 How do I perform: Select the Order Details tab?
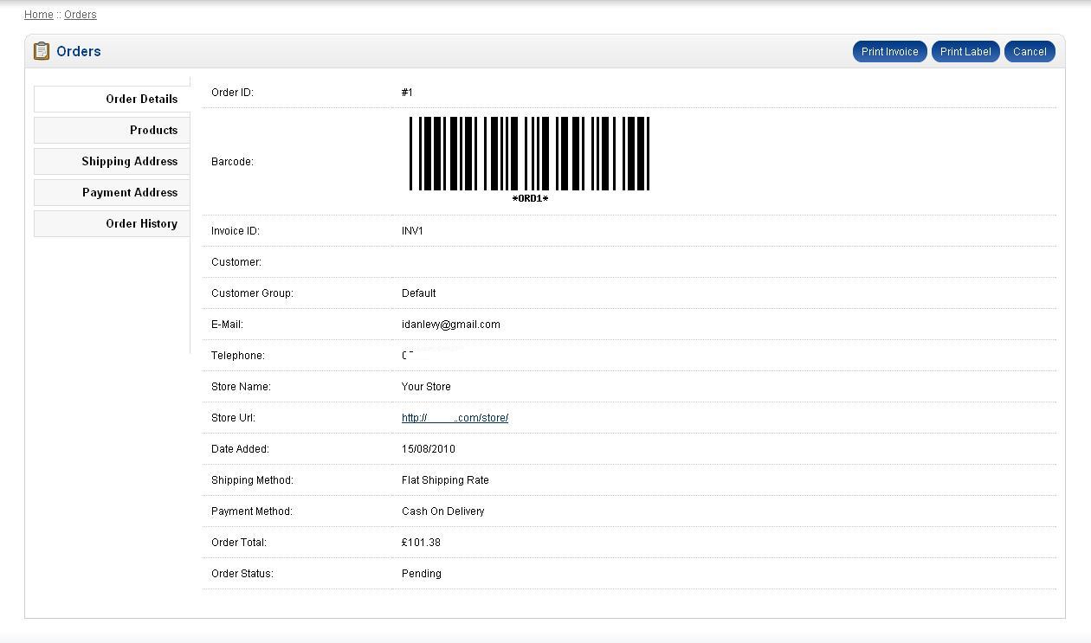click(112, 99)
